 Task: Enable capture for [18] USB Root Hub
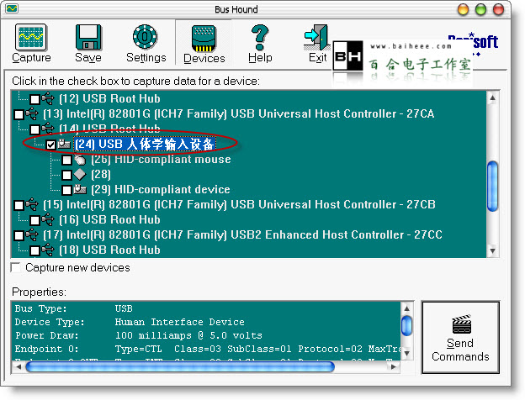(34, 250)
